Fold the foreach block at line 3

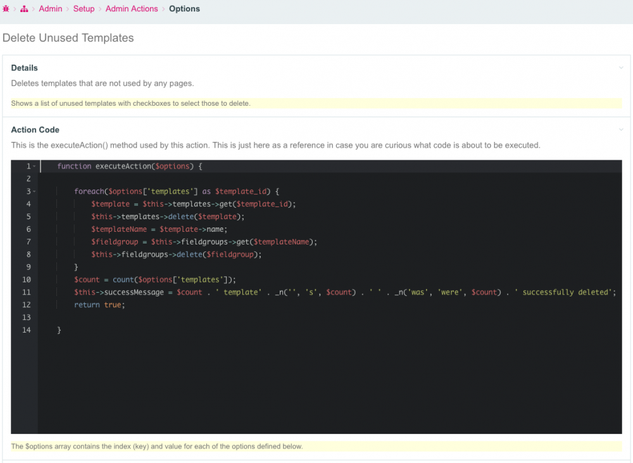coord(34,192)
